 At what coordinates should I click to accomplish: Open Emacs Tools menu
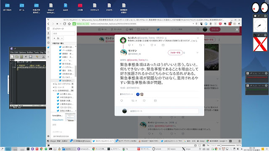coord(37,52)
